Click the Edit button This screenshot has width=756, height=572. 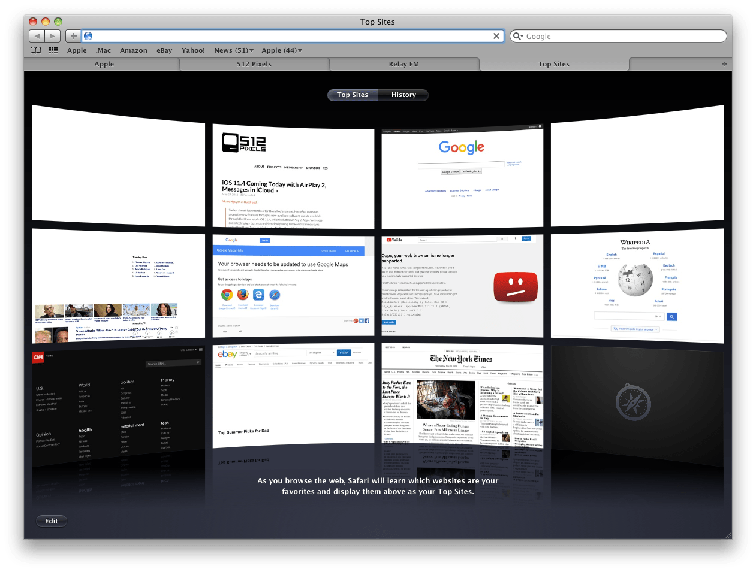coord(52,521)
